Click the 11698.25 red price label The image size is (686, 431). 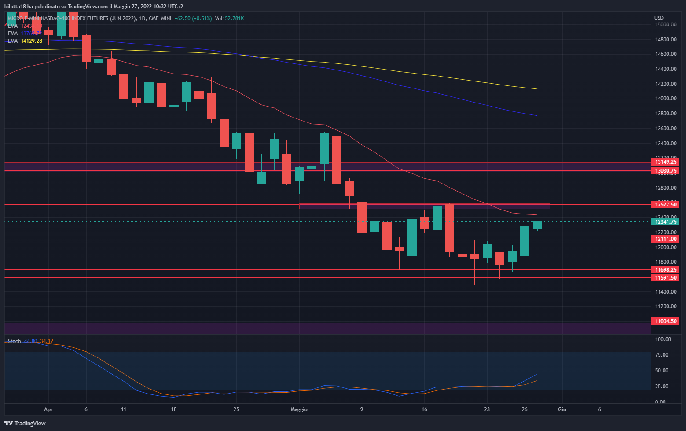[665, 270]
